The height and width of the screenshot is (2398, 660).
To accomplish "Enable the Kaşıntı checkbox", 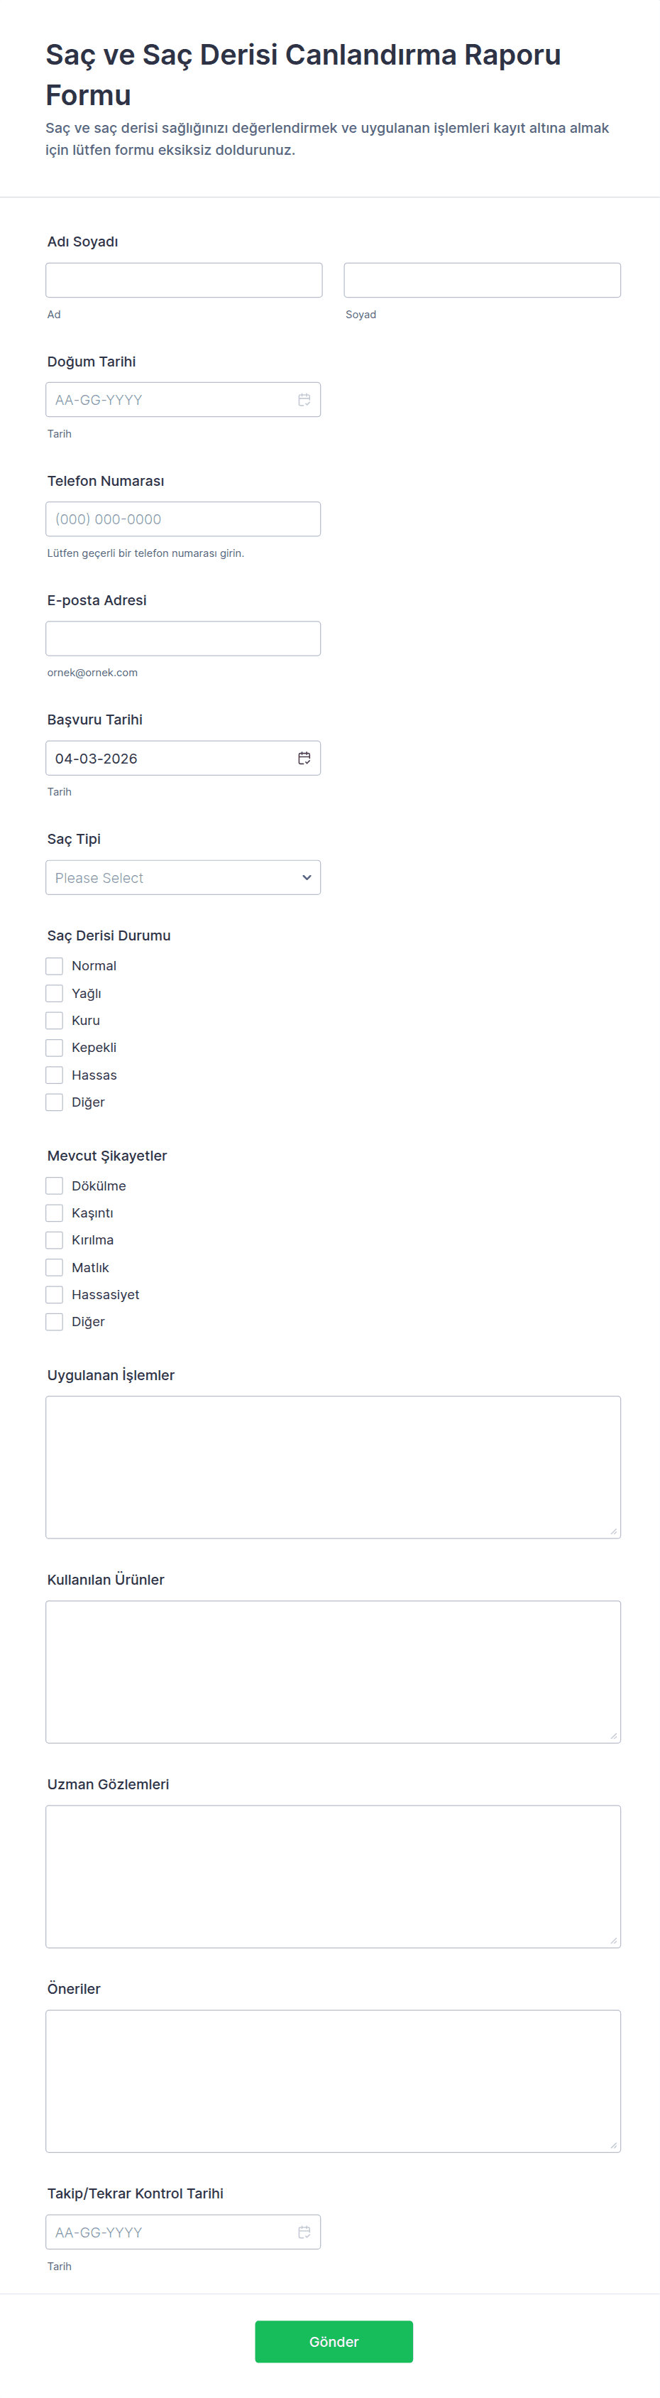I will [55, 1213].
